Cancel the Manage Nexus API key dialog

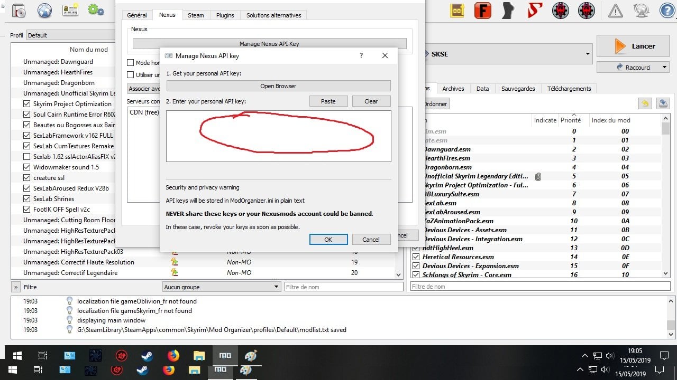pos(371,240)
